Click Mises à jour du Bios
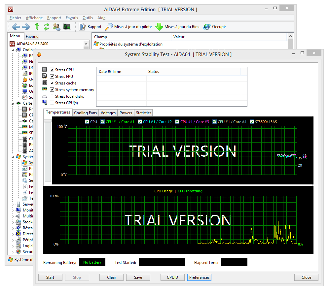330x292 pixels. click(177, 27)
